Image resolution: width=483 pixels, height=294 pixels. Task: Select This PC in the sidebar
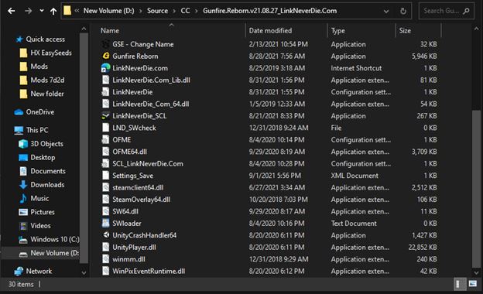pyautogui.click(x=37, y=130)
